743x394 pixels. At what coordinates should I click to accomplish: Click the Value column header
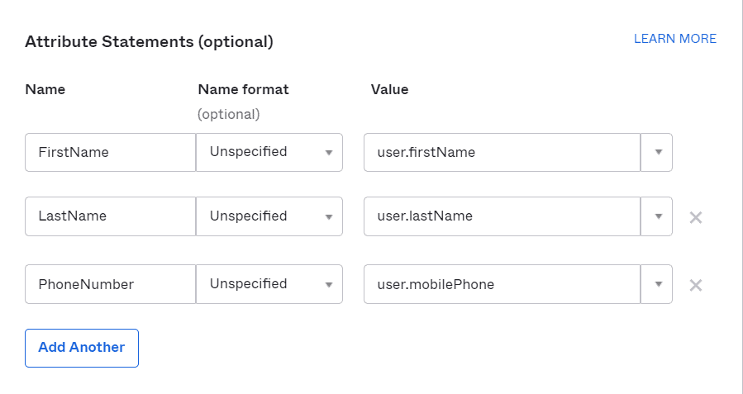point(389,89)
